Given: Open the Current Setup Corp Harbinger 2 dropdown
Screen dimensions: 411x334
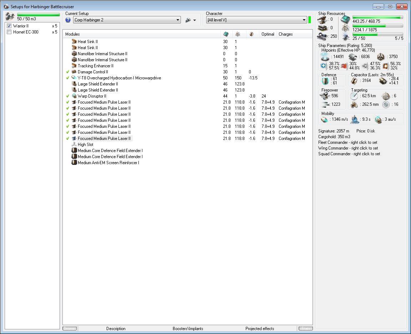Looking at the screenshot, I should (x=127, y=20).
